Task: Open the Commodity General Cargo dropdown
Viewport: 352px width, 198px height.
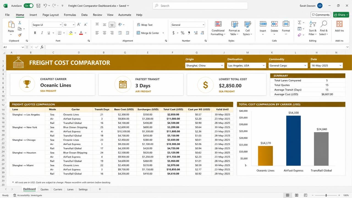Action: [288, 65]
